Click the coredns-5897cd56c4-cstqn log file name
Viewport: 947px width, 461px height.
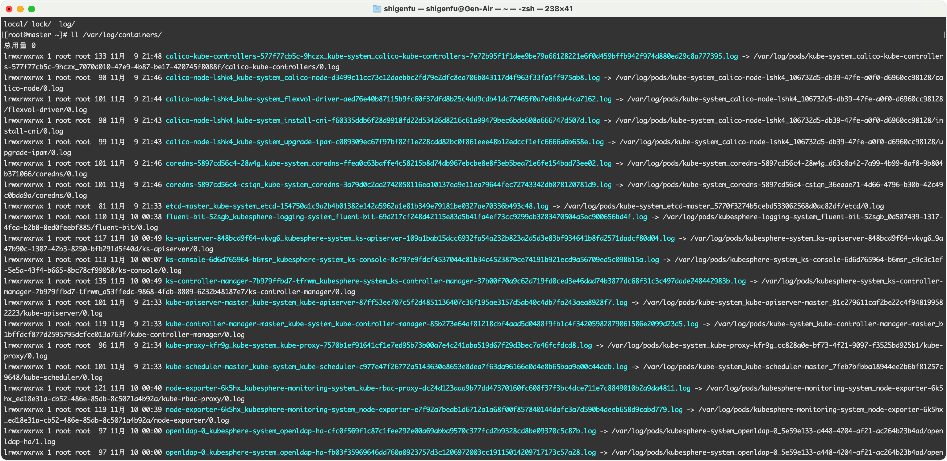click(x=388, y=185)
